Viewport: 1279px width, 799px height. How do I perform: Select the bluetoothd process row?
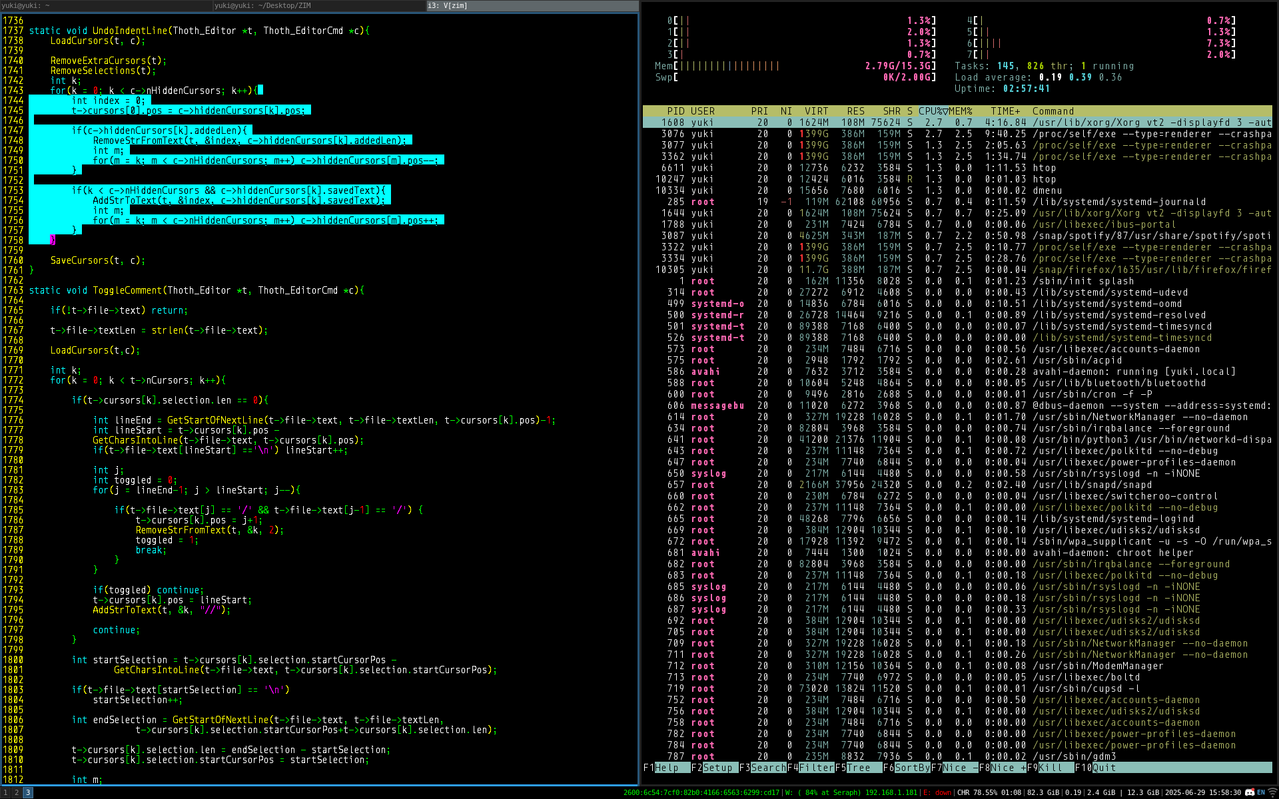[x=957, y=383]
